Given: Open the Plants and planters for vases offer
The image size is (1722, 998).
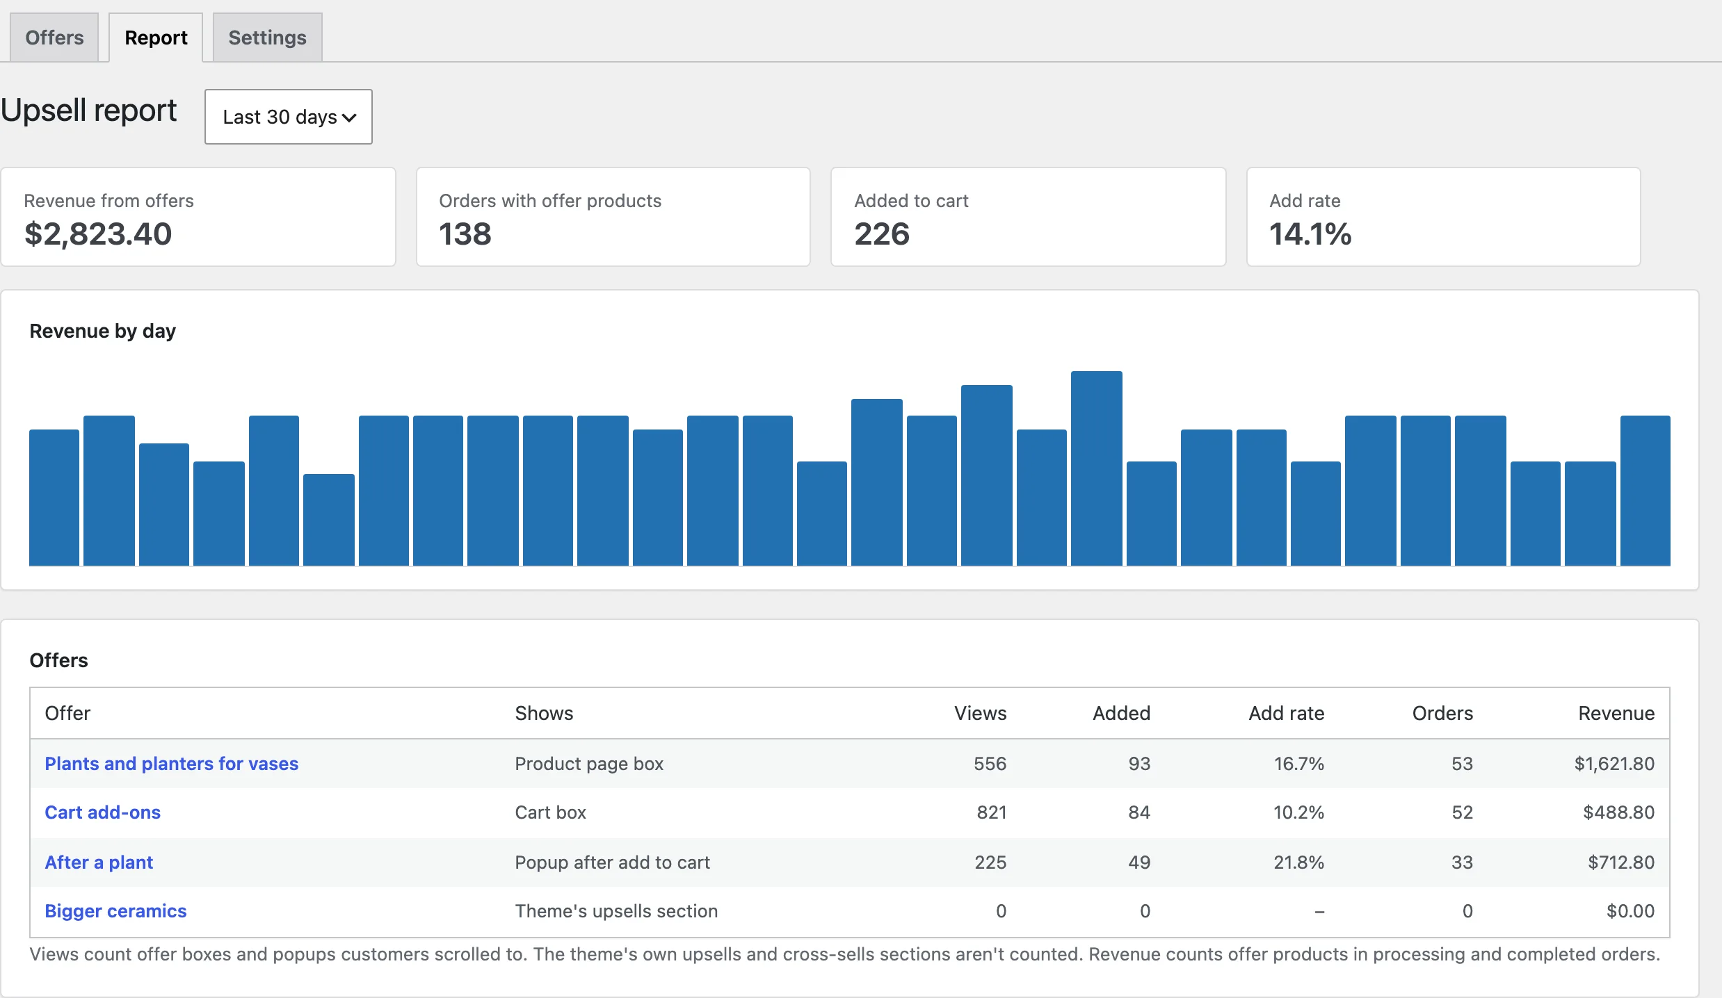Looking at the screenshot, I should click(172, 763).
